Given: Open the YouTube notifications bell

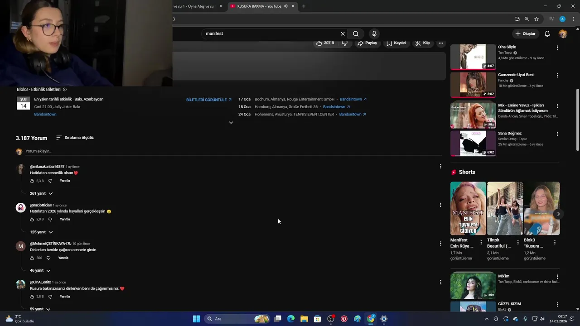Looking at the screenshot, I should coord(547,34).
